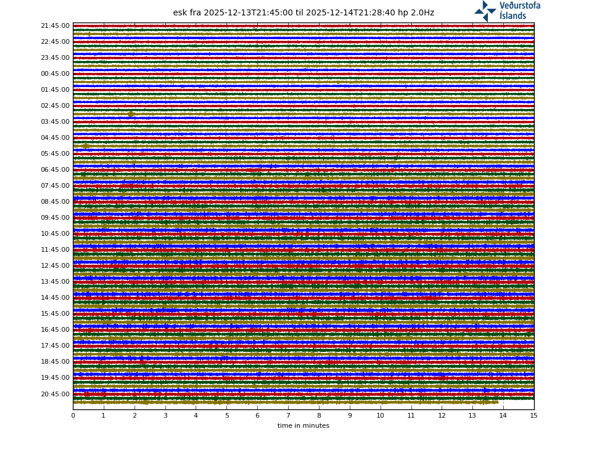The height and width of the screenshot is (455, 607).
Task: Click the Veðurstofa Íslands logo icon
Action: click(485, 11)
